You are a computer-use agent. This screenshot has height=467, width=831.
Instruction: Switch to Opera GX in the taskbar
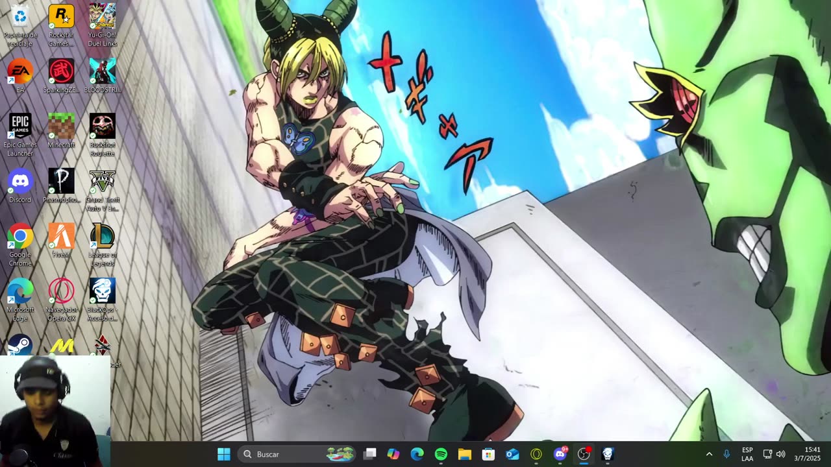tap(536, 454)
